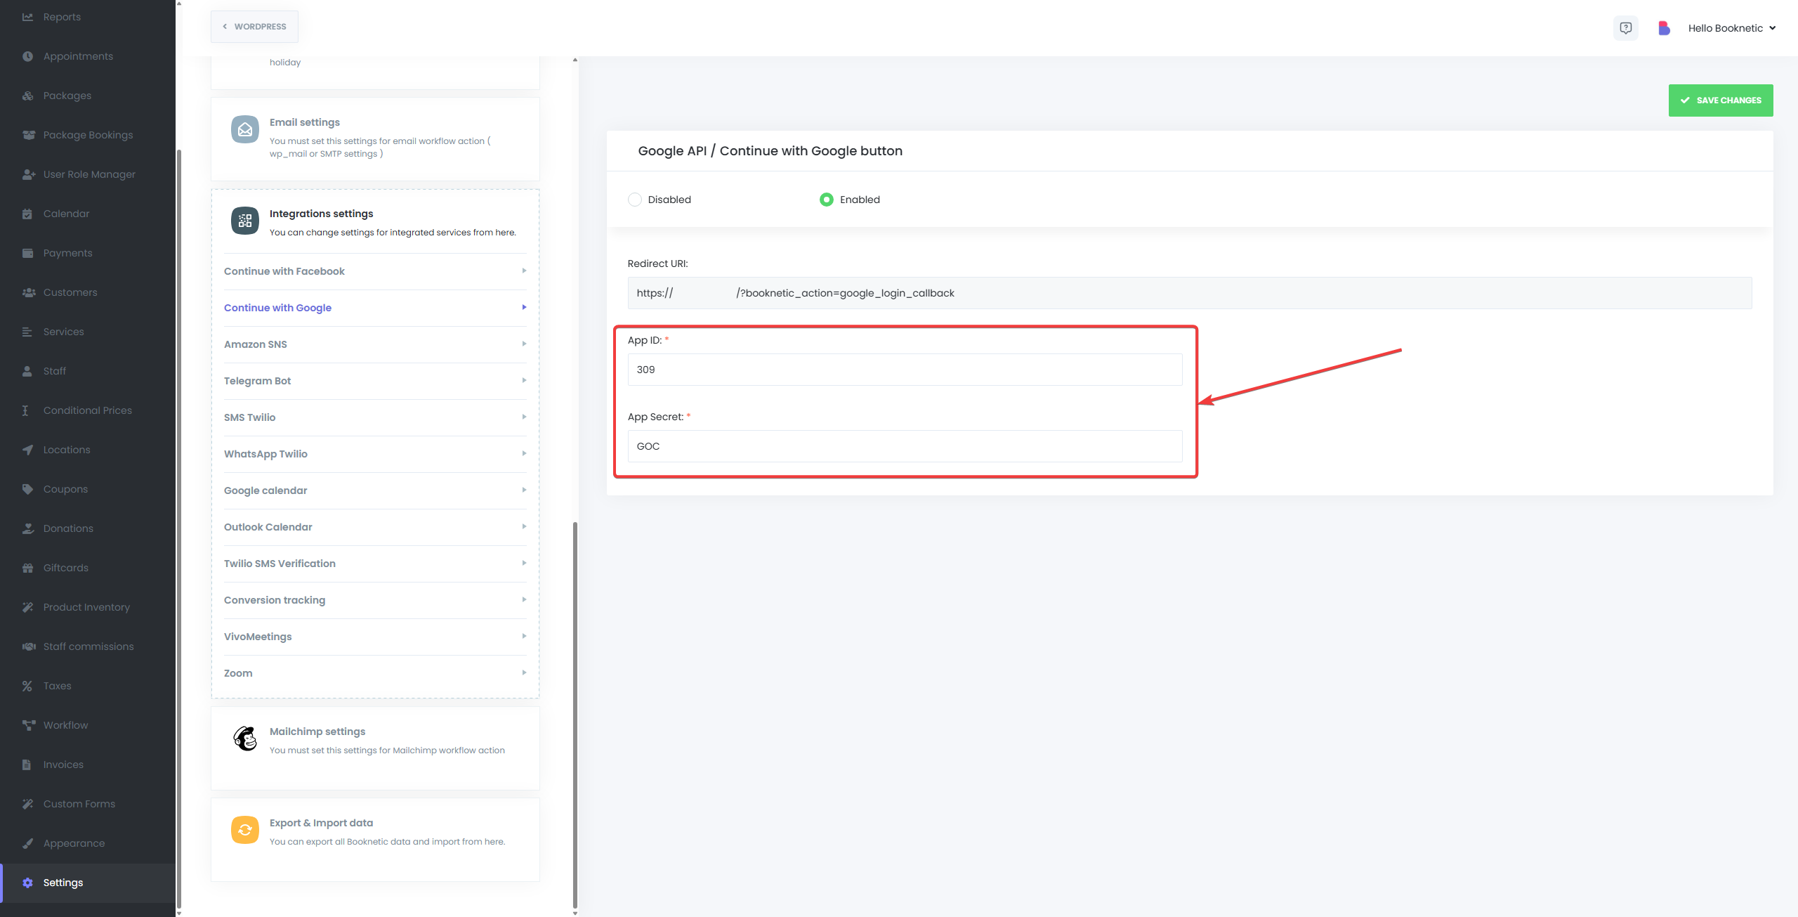Click the Booknetic logo icon in header
The image size is (1798, 917).
coord(1664,28)
